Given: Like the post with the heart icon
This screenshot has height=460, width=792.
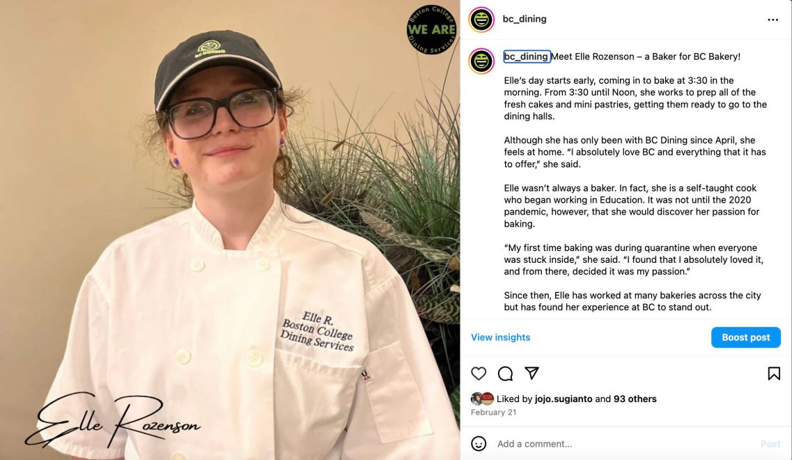Looking at the screenshot, I should coord(479,374).
